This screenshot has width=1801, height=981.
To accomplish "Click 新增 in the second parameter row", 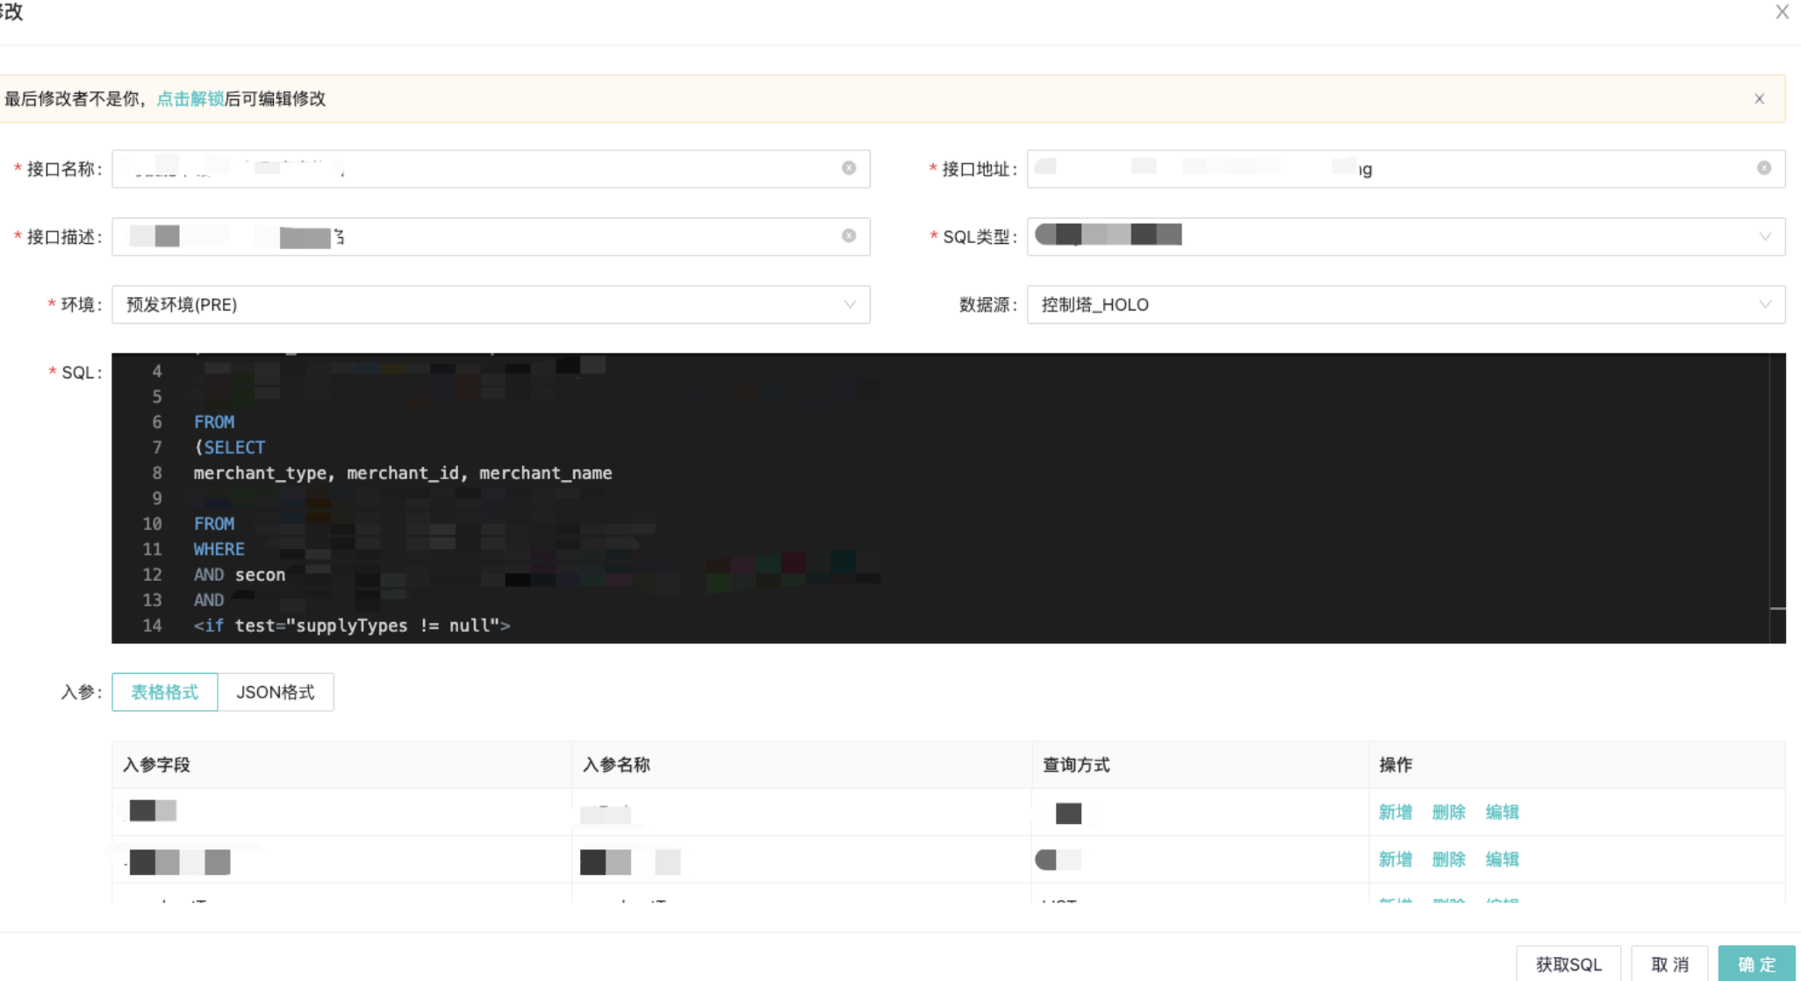I will (x=1396, y=860).
